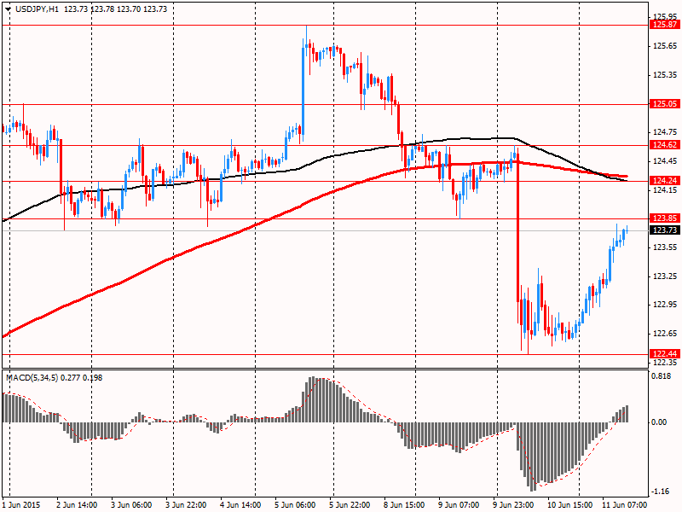The height and width of the screenshot is (512, 682).
Task: Select the 9 Jun 07:00 time axis label
Action: tap(459, 505)
